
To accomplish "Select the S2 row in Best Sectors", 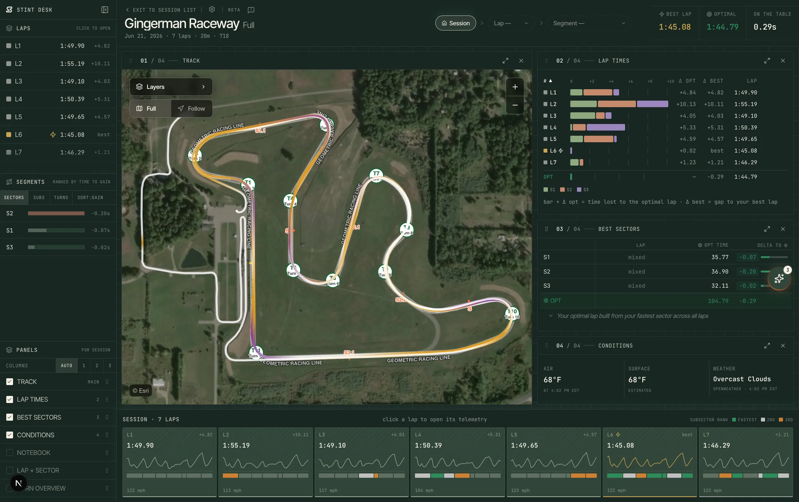I will pyautogui.click(x=666, y=271).
